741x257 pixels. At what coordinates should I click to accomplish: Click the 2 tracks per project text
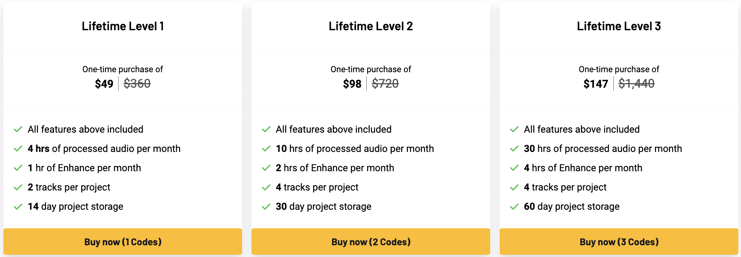pyautogui.click(x=69, y=187)
